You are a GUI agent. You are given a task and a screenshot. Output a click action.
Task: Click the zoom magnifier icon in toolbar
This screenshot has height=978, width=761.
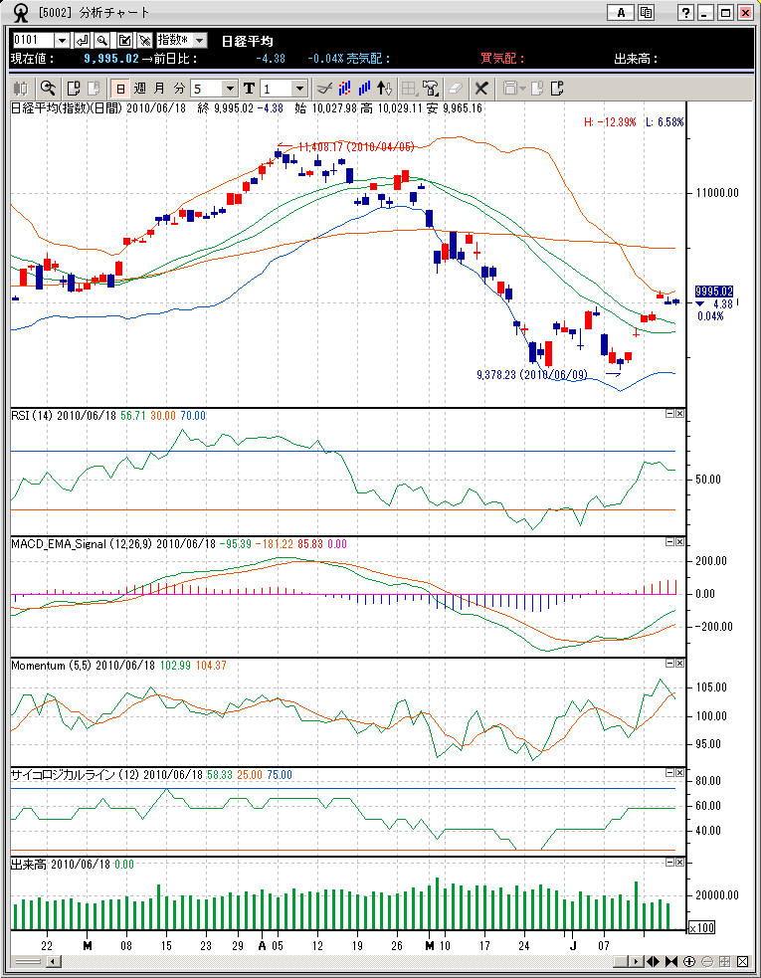point(46,88)
